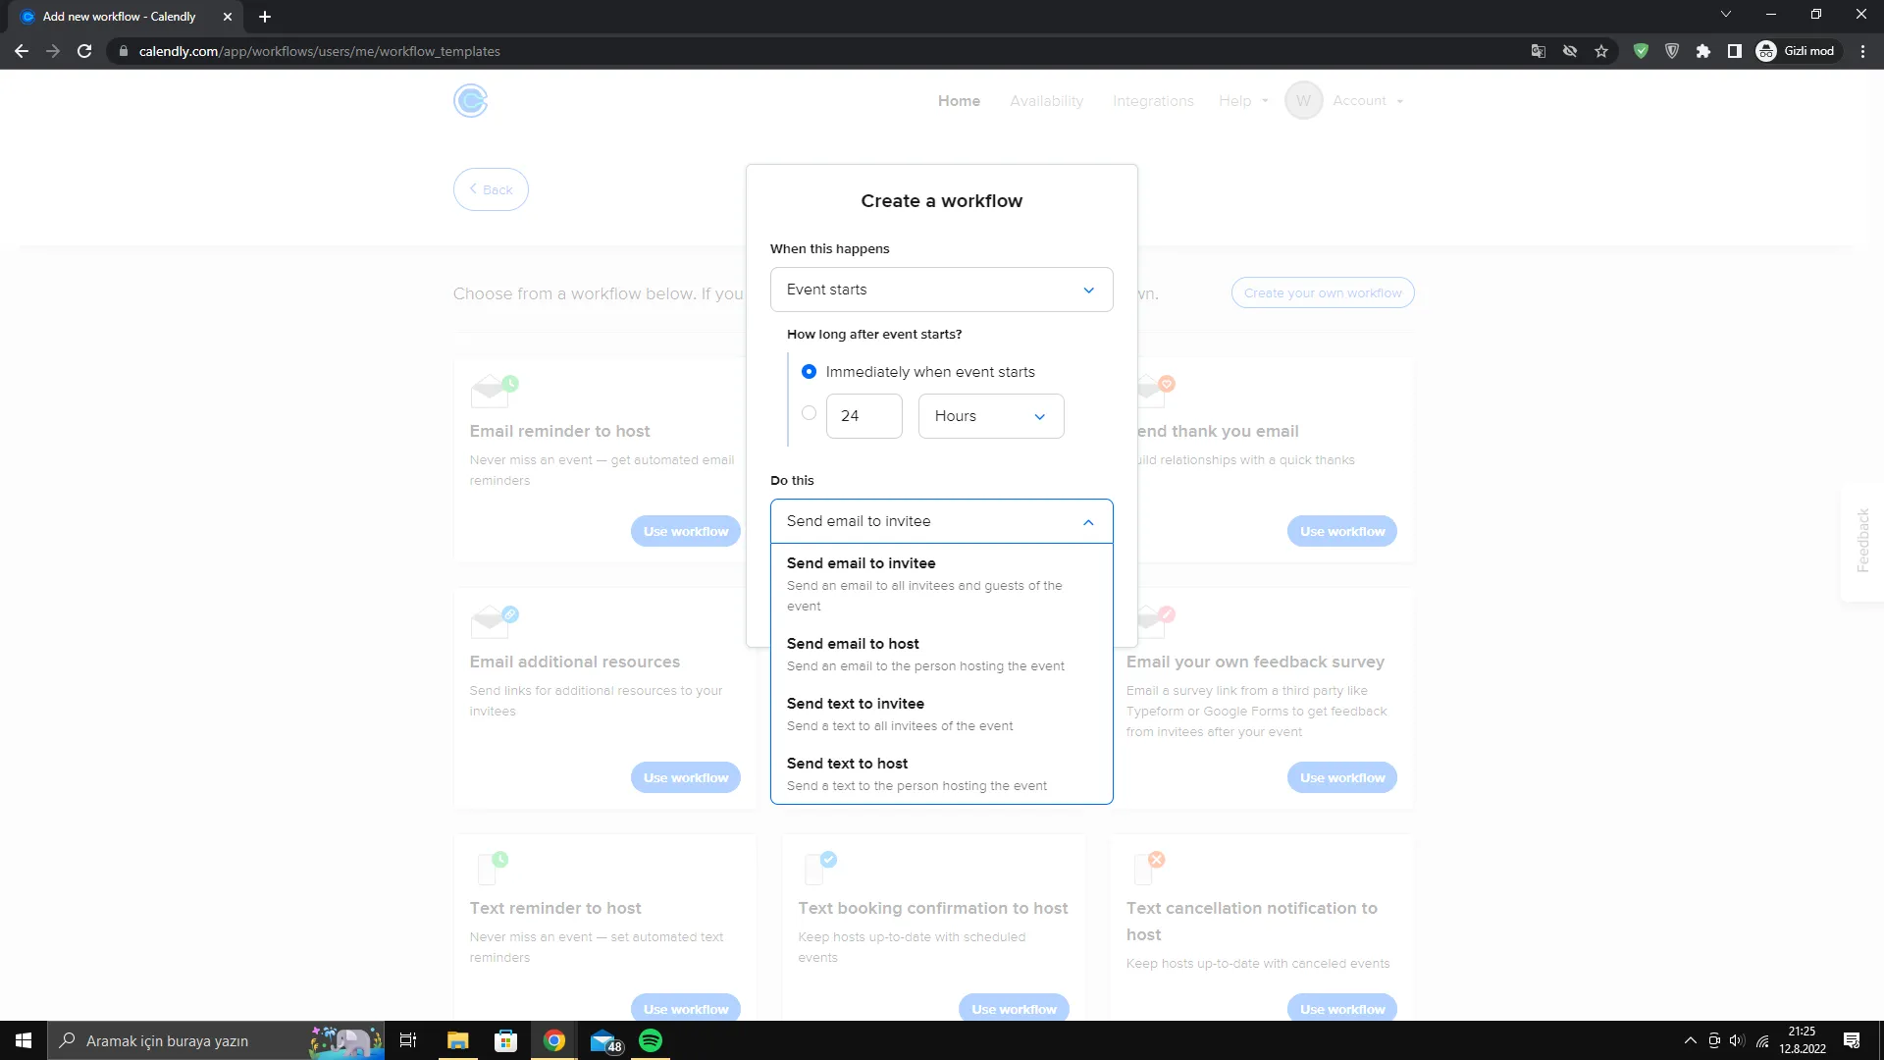
Task: Click the Calendly logo icon
Action: coord(470,100)
